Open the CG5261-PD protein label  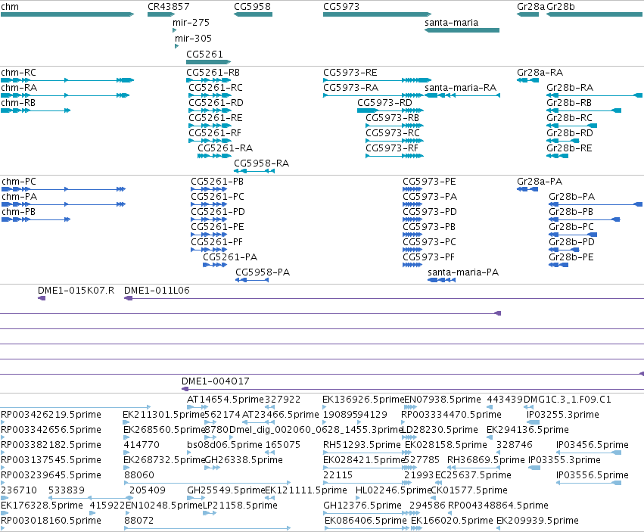pyautogui.click(x=218, y=212)
